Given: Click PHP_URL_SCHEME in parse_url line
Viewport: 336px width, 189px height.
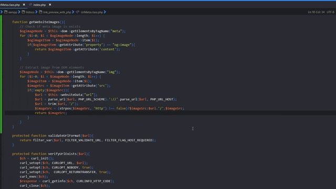Looking at the screenshot, I should (91, 99).
